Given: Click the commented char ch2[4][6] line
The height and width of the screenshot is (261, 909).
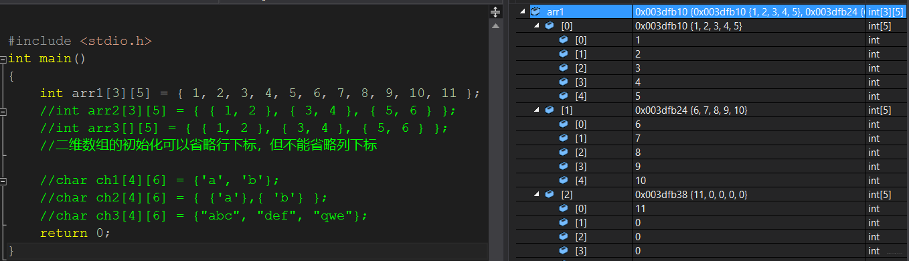Looking at the screenshot, I should point(184,198).
